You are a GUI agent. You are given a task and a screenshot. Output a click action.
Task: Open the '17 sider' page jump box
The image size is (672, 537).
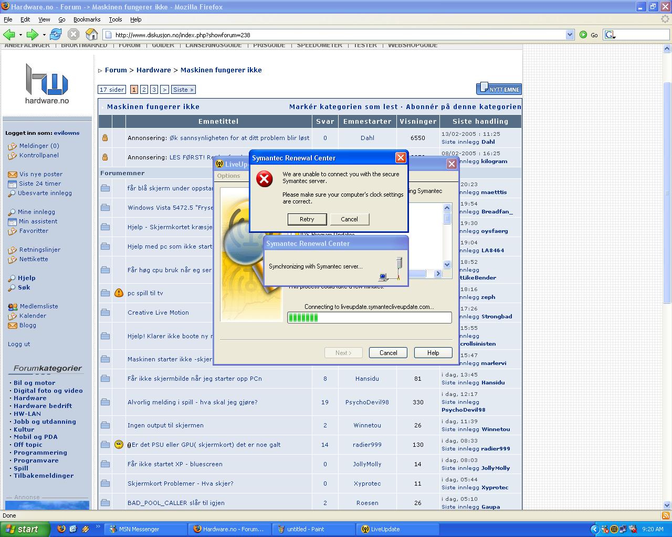[112, 90]
